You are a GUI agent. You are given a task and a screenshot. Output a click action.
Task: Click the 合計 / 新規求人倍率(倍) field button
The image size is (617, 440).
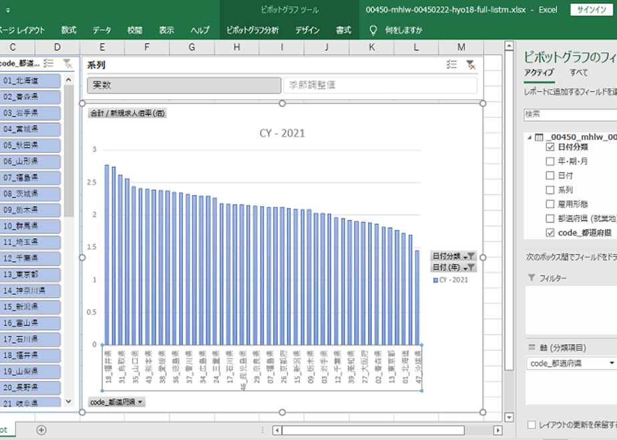[127, 113]
